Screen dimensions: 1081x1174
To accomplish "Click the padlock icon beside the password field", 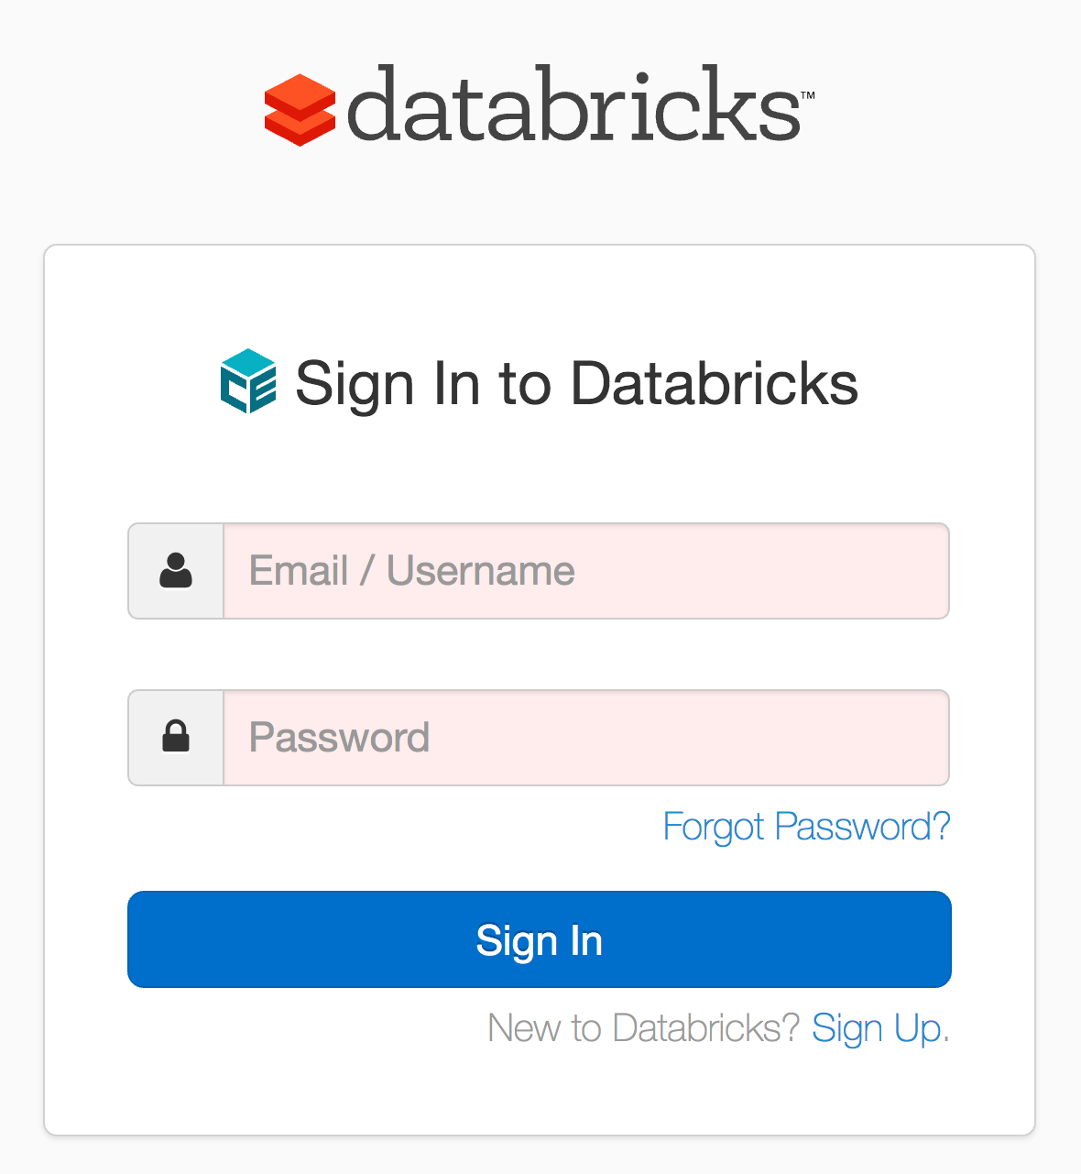I will tap(176, 736).
